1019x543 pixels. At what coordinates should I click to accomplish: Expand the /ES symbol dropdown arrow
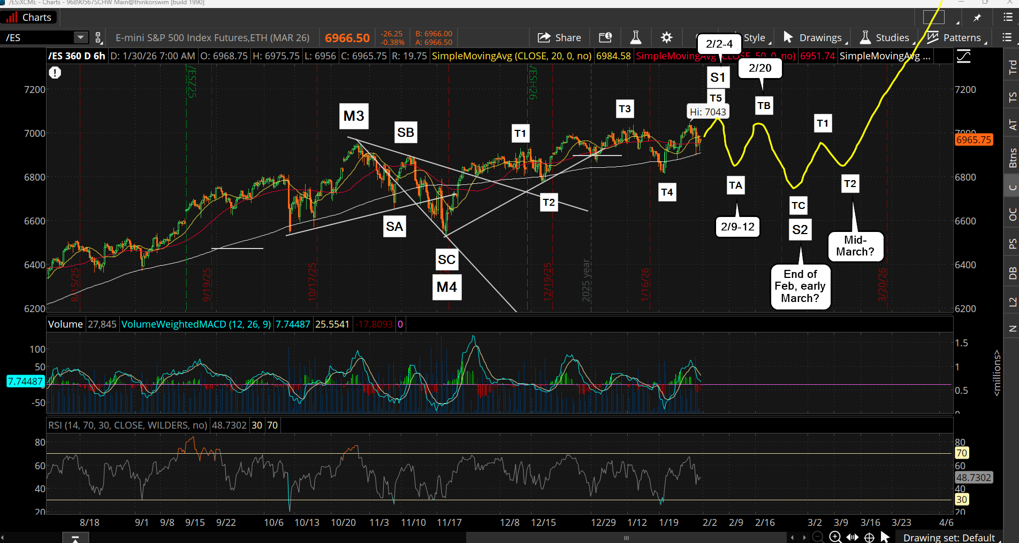[x=80, y=37]
